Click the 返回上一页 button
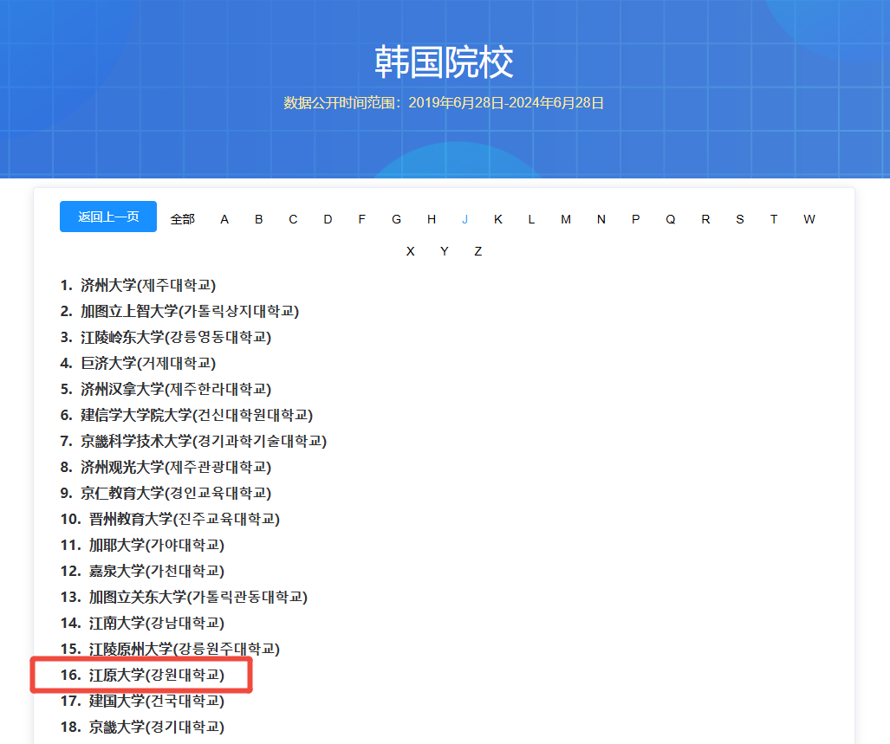The height and width of the screenshot is (744, 890). tap(107, 217)
